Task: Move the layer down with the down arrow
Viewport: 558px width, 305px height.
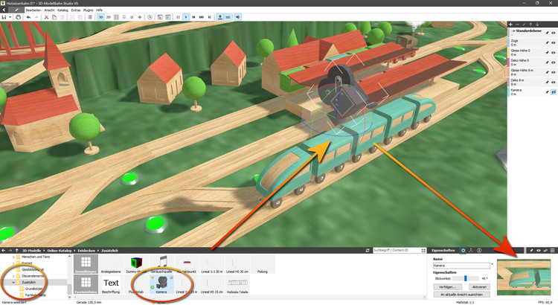Action: click(x=537, y=25)
